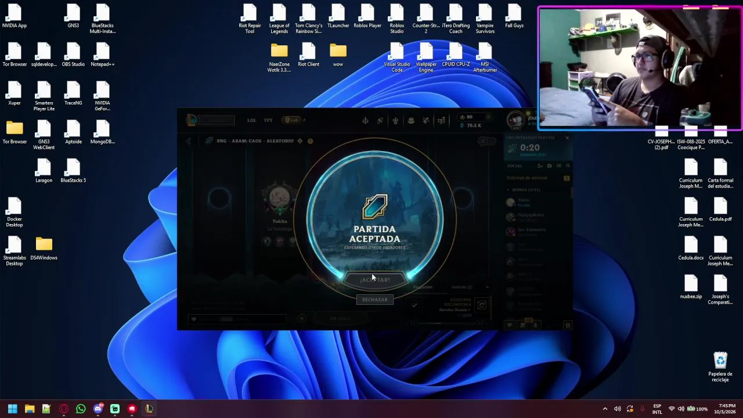
Task: Click the add friend icon in Social
Action: (x=540, y=166)
